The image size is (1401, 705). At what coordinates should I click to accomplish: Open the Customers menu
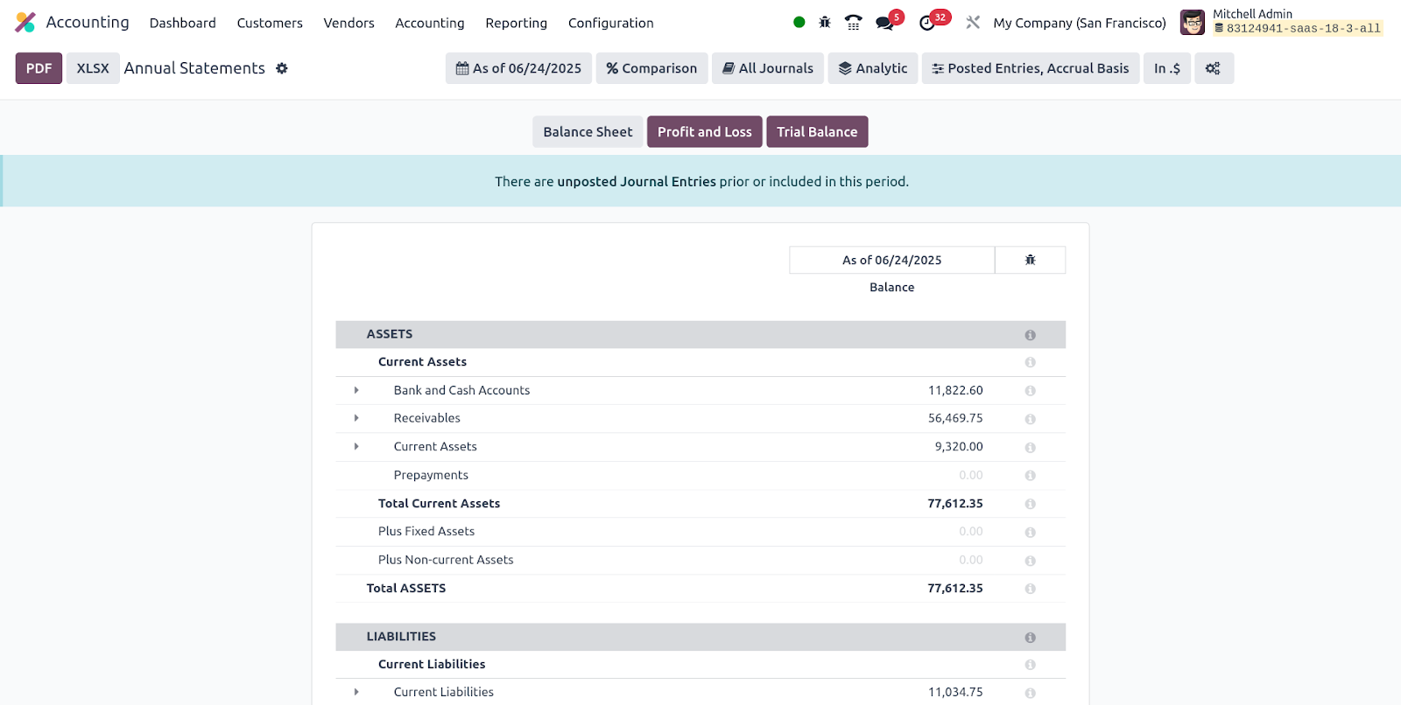pos(270,23)
